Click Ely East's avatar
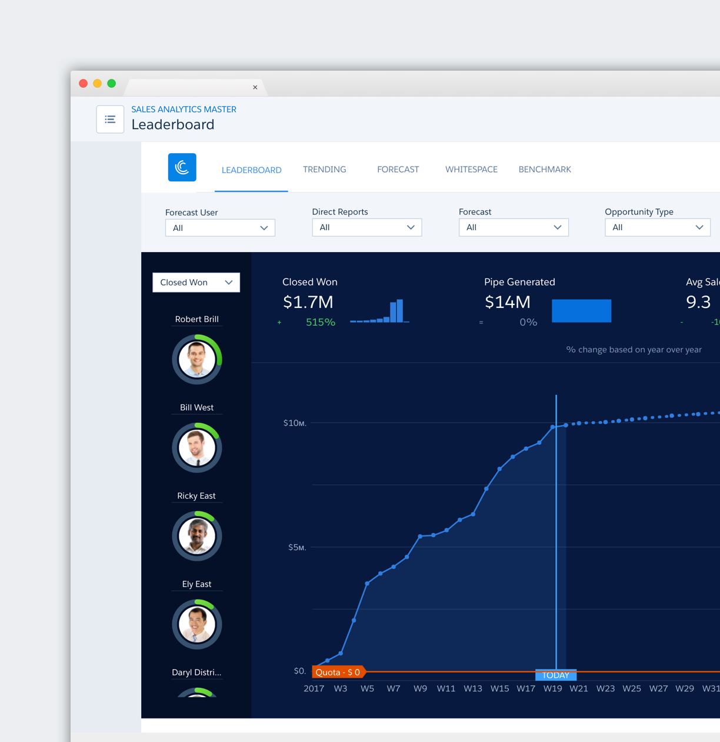The height and width of the screenshot is (742, 720). 197,624
